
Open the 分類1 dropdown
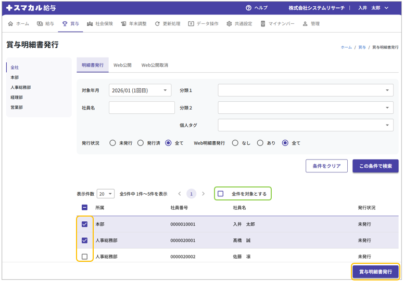coord(306,90)
